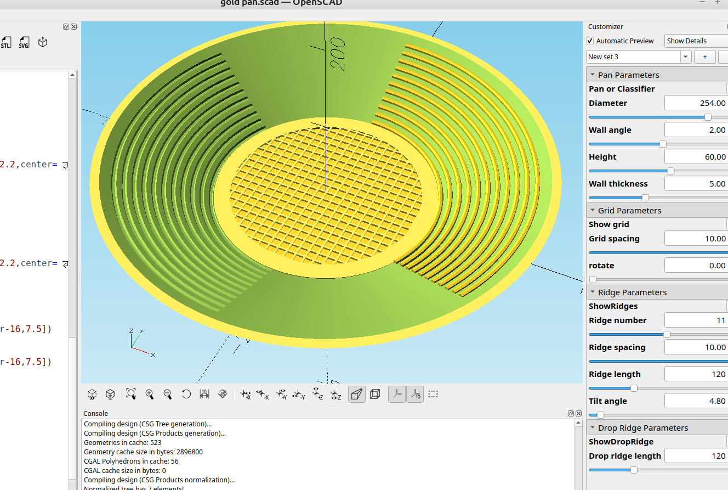Toggle the axes crosshair display icon
Screen dimensions: 728x490
pos(396,394)
